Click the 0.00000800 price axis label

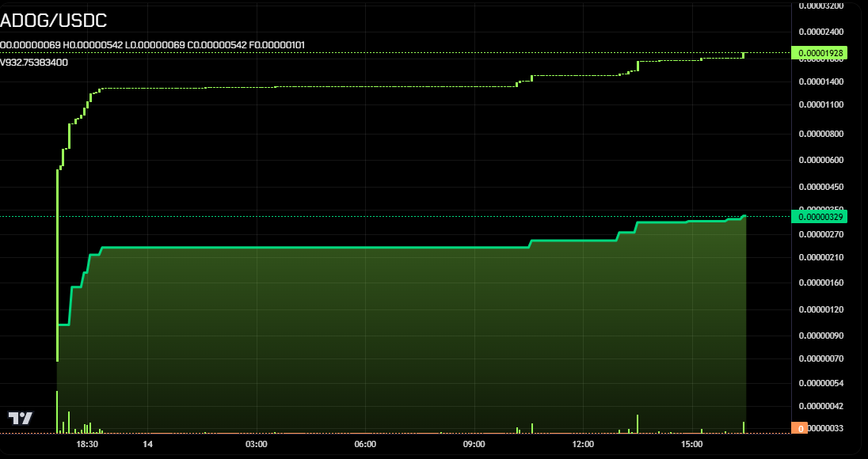coord(821,134)
